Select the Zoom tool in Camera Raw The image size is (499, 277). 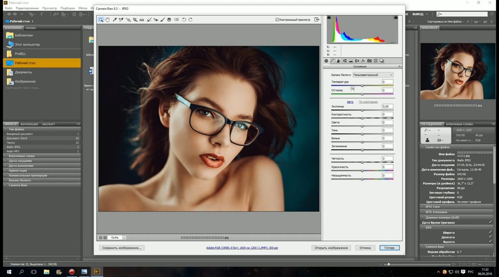click(x=101, y=20)
